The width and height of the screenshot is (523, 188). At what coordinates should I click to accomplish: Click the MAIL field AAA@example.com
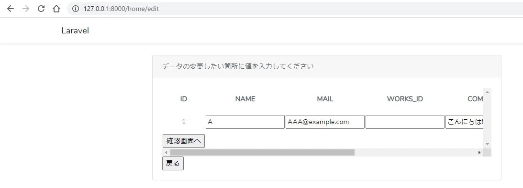click(x=325, y=122)
